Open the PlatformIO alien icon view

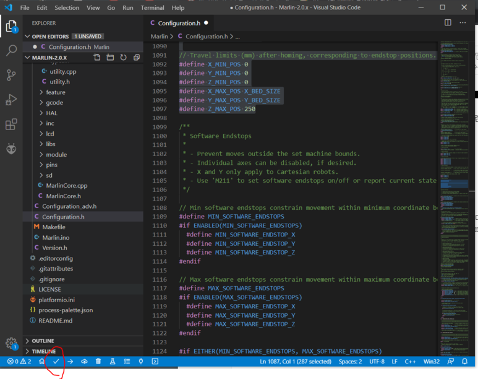(x=11, y=149)
